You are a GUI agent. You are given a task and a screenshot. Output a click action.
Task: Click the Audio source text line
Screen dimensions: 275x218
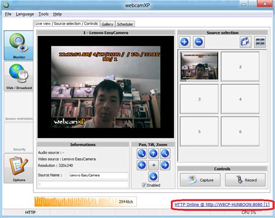(x=51, y=153)
